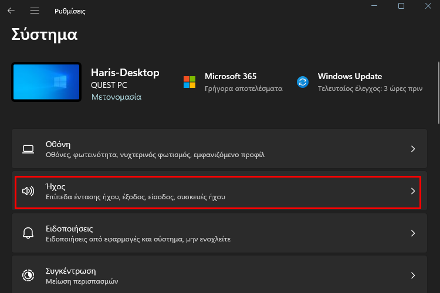The height and width of the screenshot is (293, 440).
Task: Click the Συγκέντρωση focus icon
Action: 28,275
